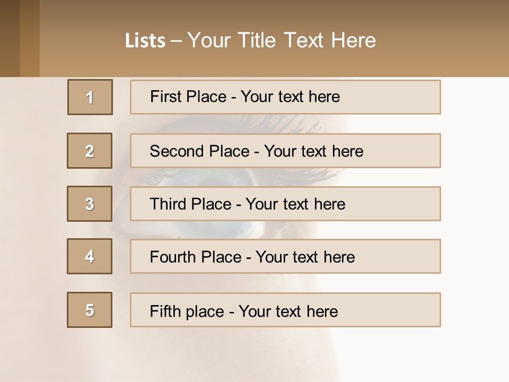
Task: Select the number 2 box
Action: [x=90, y=151]
